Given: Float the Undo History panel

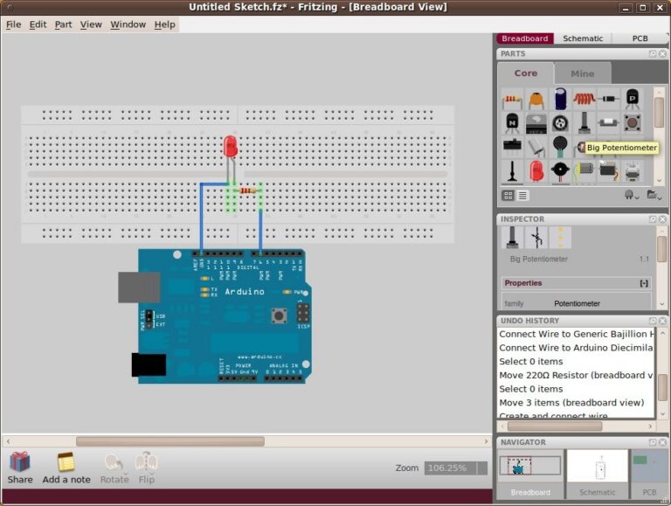Looking at the screenshot, I should click(x=653, y=321).
